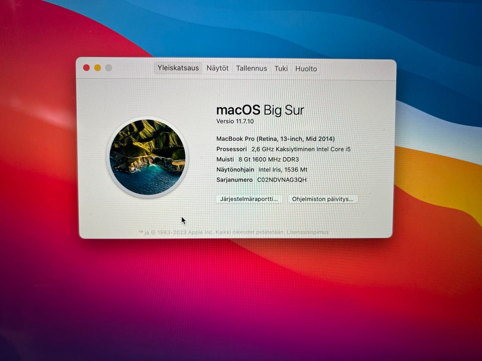Select the Huolto tab
This screenshot has width=482, height=361.
[306, 69]
